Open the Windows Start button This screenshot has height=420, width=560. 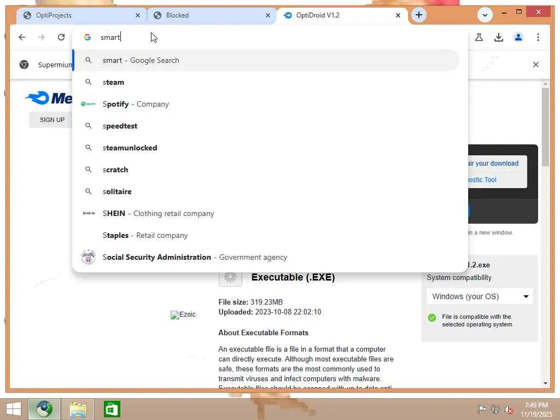tap(13, 409)
